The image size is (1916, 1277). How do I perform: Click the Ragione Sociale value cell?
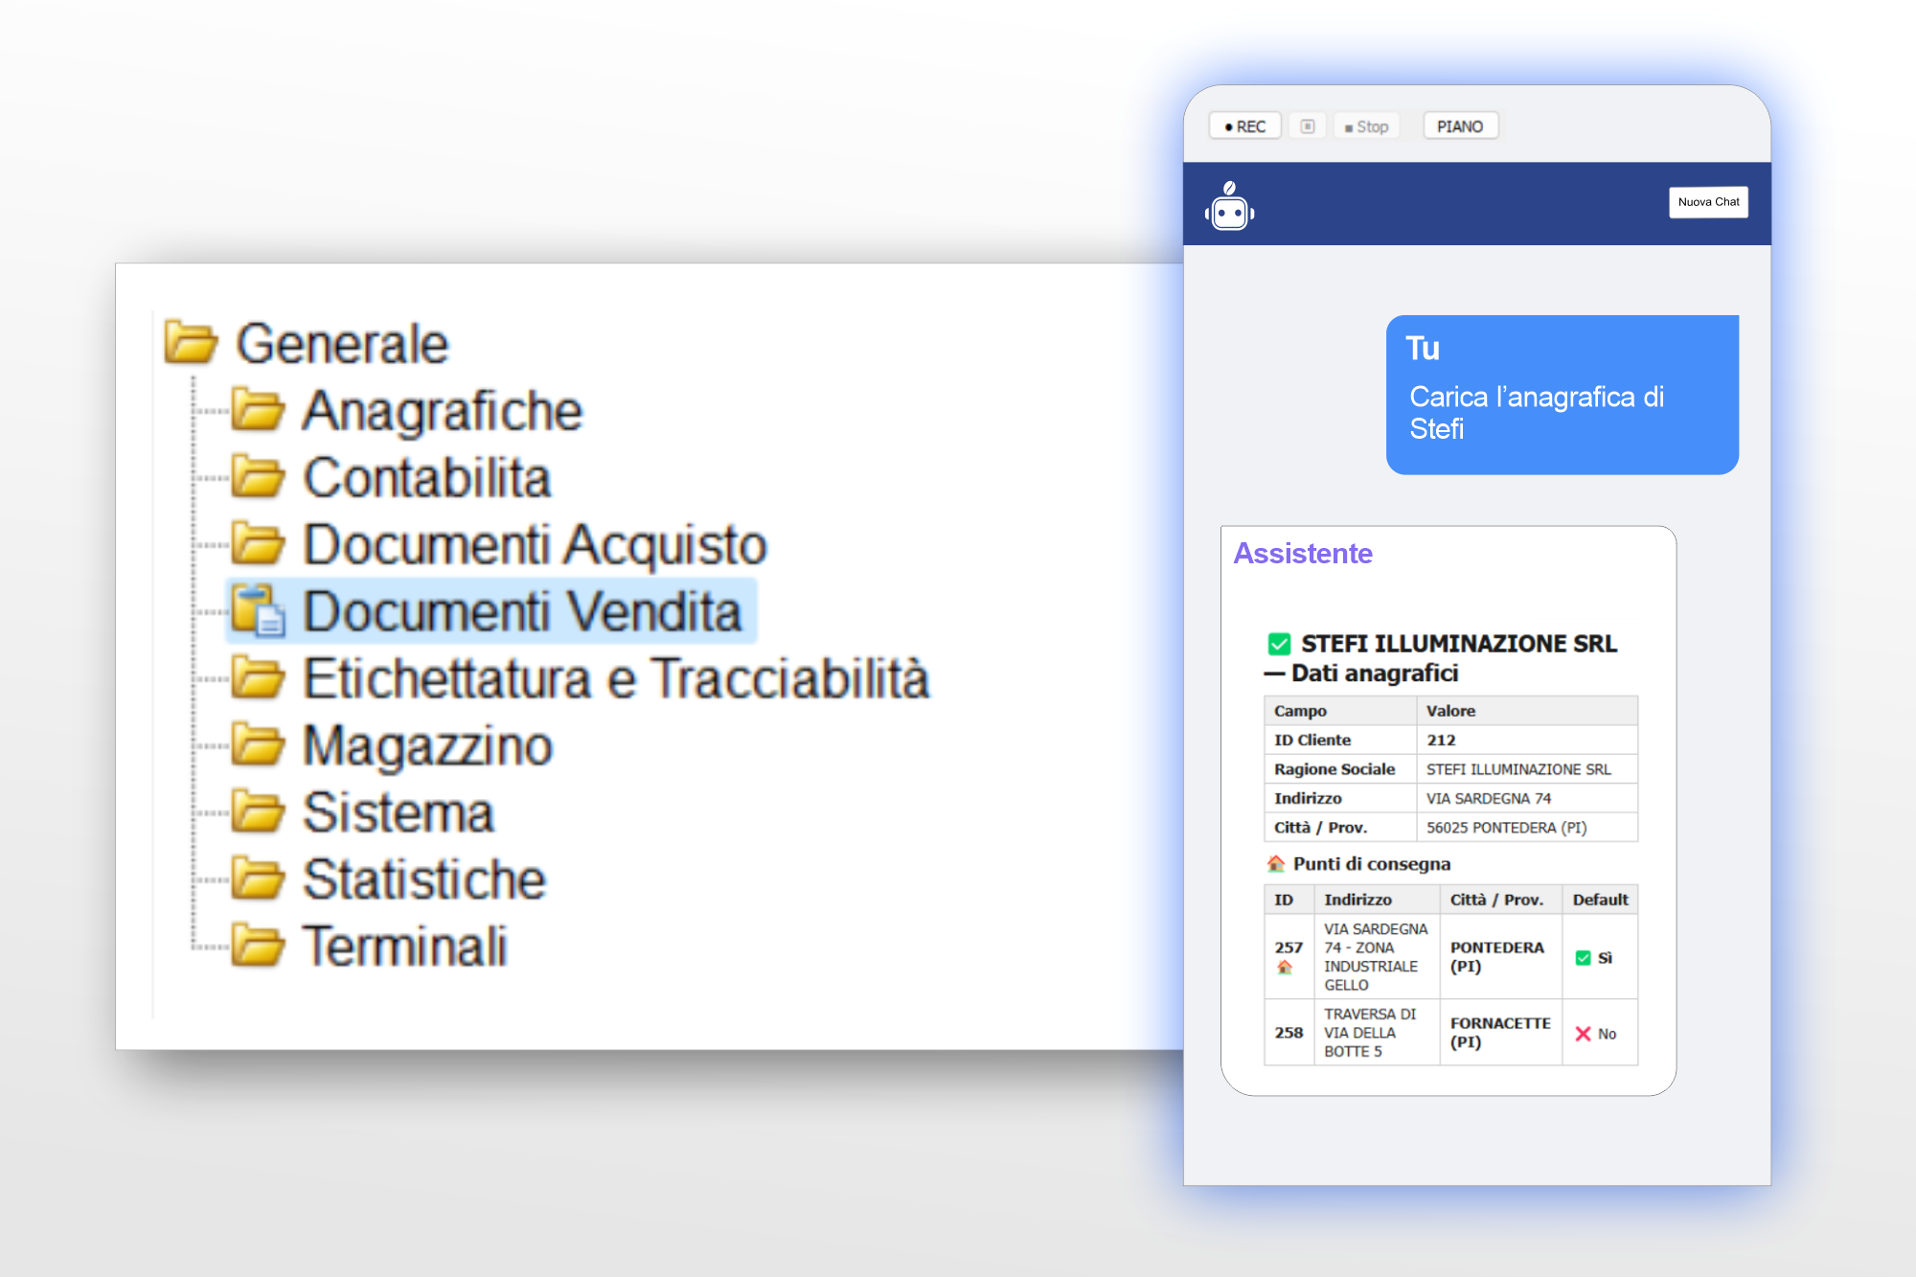click(1527, 769)
